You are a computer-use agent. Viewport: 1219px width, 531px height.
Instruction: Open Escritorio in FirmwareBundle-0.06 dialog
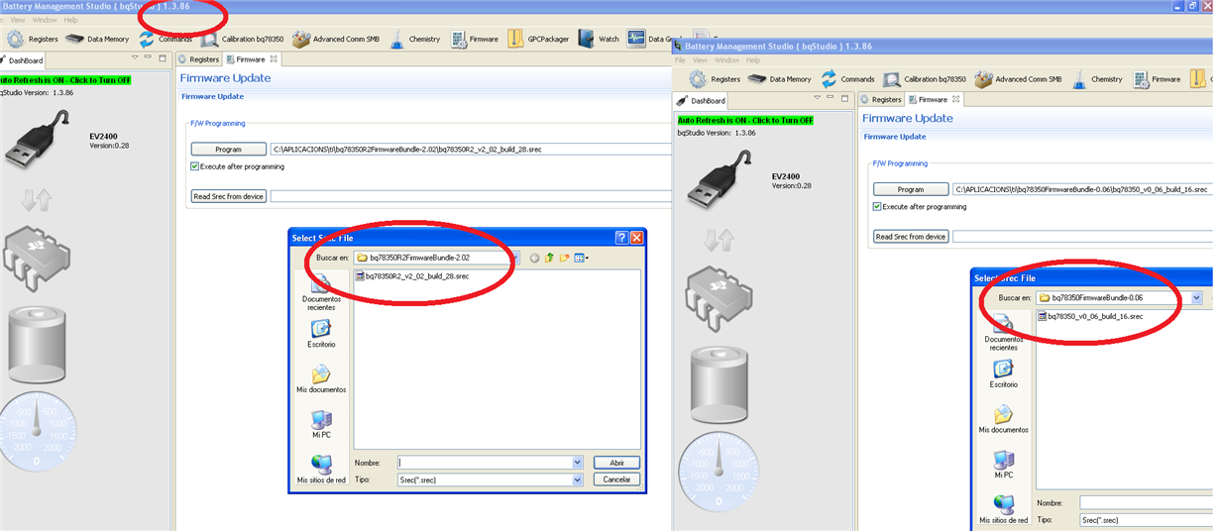pos(1003,374)
